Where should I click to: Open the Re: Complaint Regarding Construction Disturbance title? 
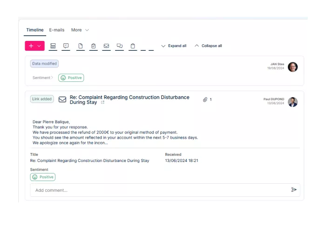click(129, 100)
